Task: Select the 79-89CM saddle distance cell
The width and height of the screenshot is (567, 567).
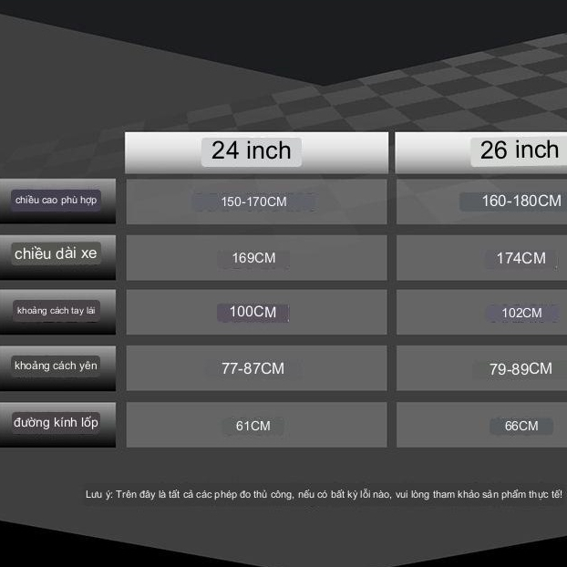Action: pyautogui.click(x=521, y=369)
